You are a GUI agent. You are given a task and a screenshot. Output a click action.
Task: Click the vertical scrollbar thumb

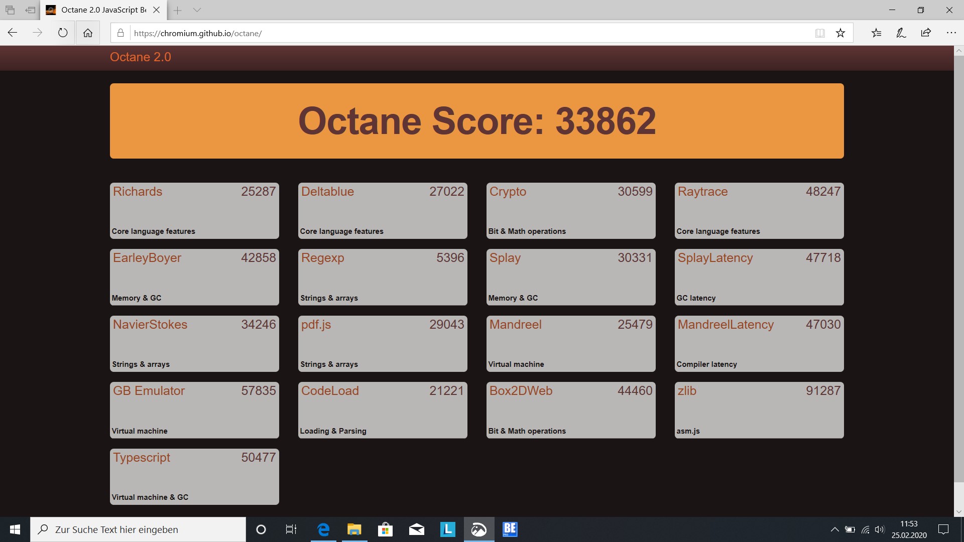pyautogui.click(x=959, y=269)
